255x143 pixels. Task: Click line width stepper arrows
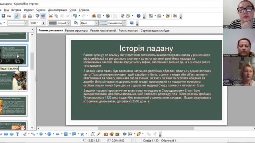pyautogui.click(x=43, y=23)
